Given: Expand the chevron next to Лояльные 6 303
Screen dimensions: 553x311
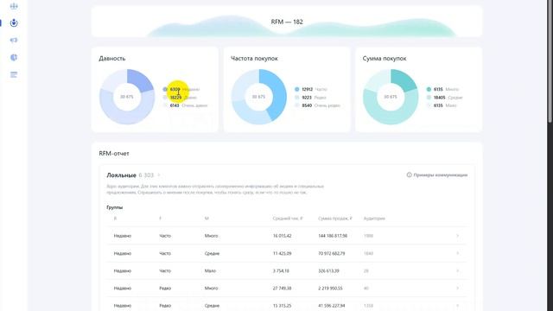Looking at the screenshot, I should pos(159,175).
